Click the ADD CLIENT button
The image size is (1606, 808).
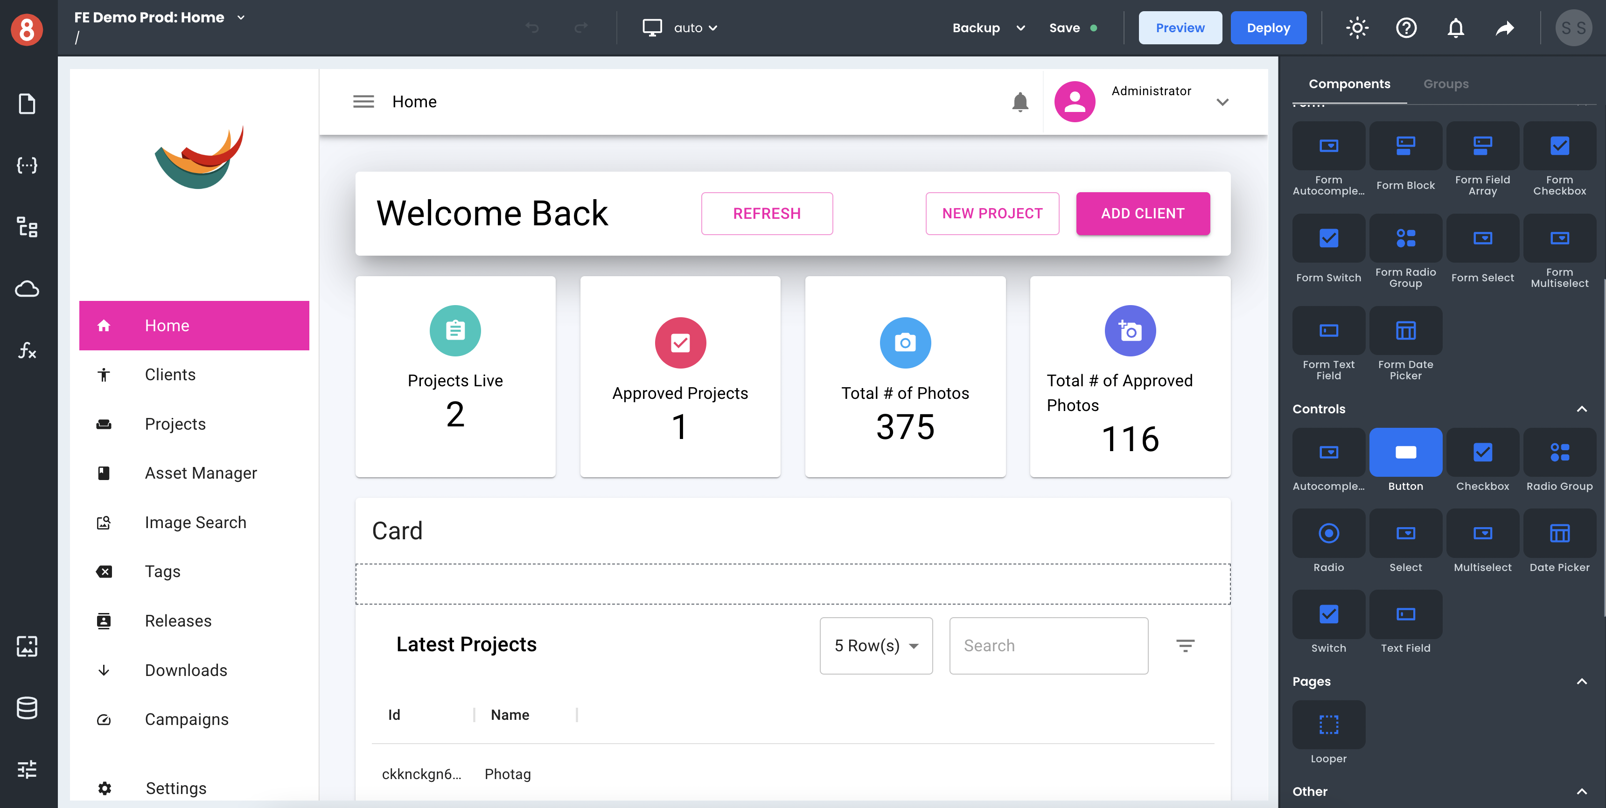(x=1142, y=213)
